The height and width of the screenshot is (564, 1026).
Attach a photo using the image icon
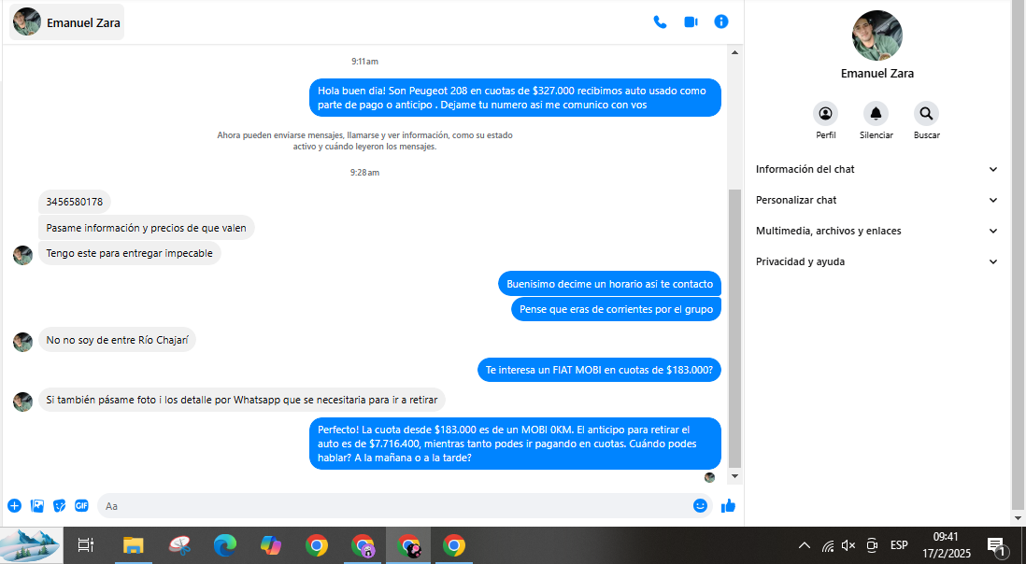click(37, 506)
